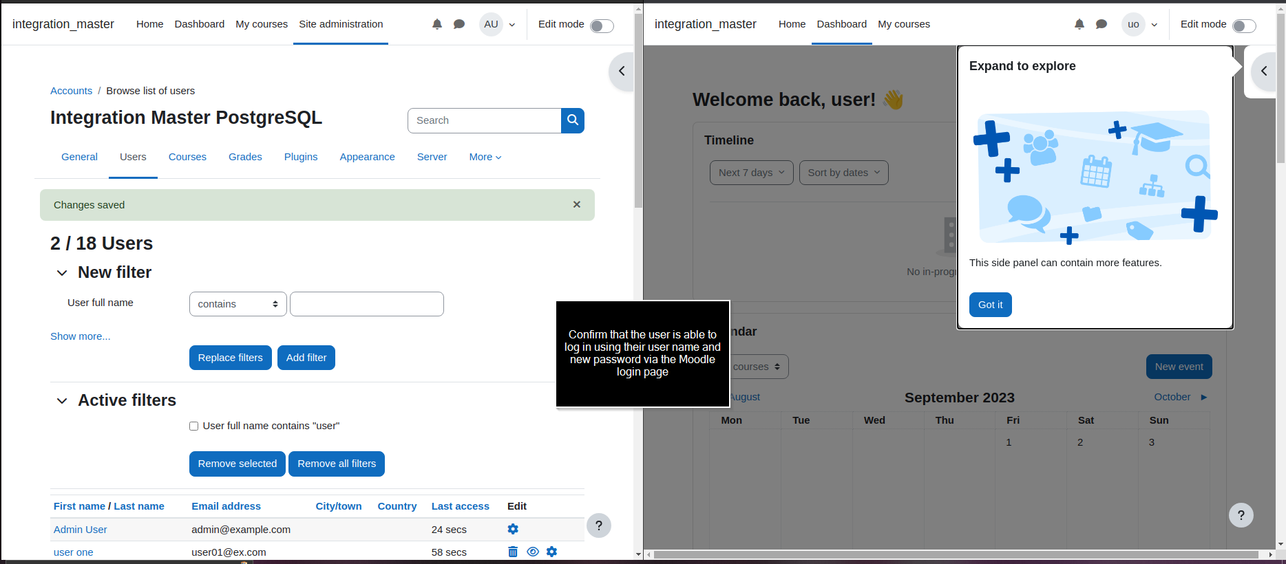The image size is (1286, 564).
Task: Expand the uo user menu chevron
Action: point(1155,25)
